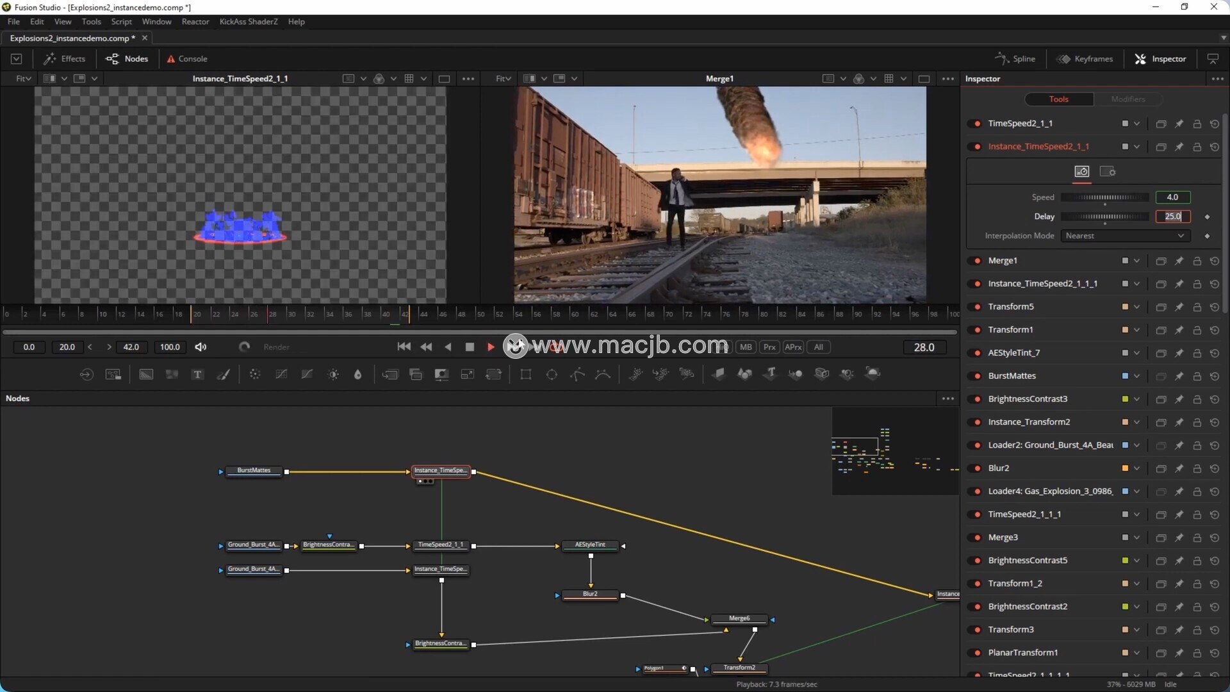Disable the BurstMattes tool red toggle
This screenshot has width=1230, height=692.
pyautogui.click(x=977, y=376)
